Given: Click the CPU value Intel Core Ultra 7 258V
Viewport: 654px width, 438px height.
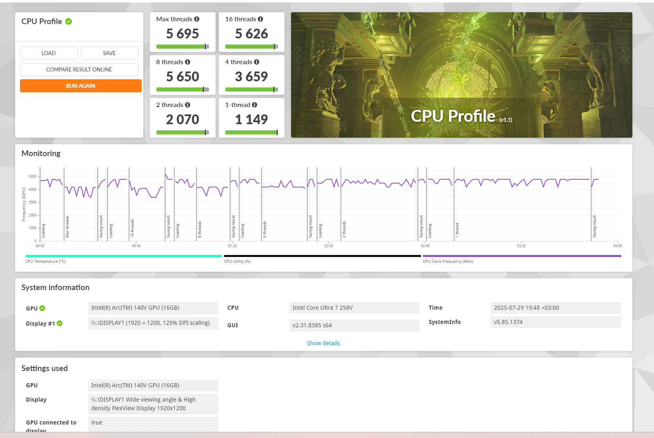Looking at the screenshot, I should (x=354, y=308).
